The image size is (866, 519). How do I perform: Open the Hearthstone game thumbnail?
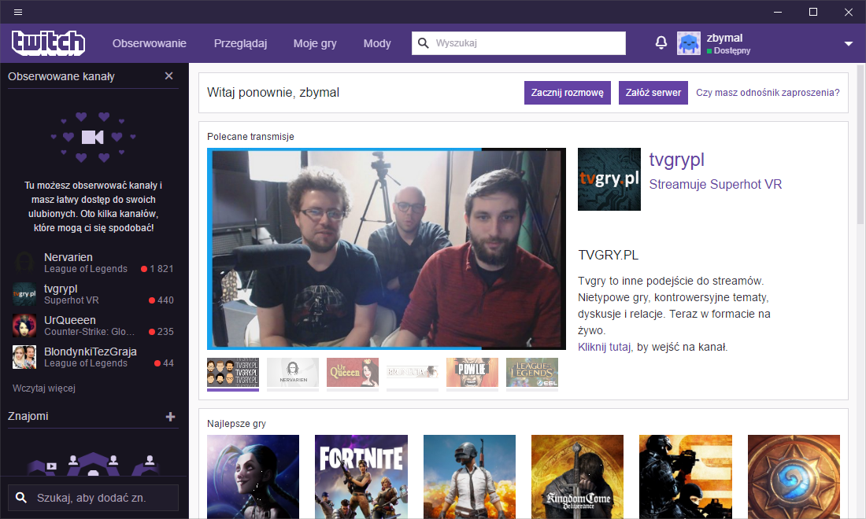793,477
